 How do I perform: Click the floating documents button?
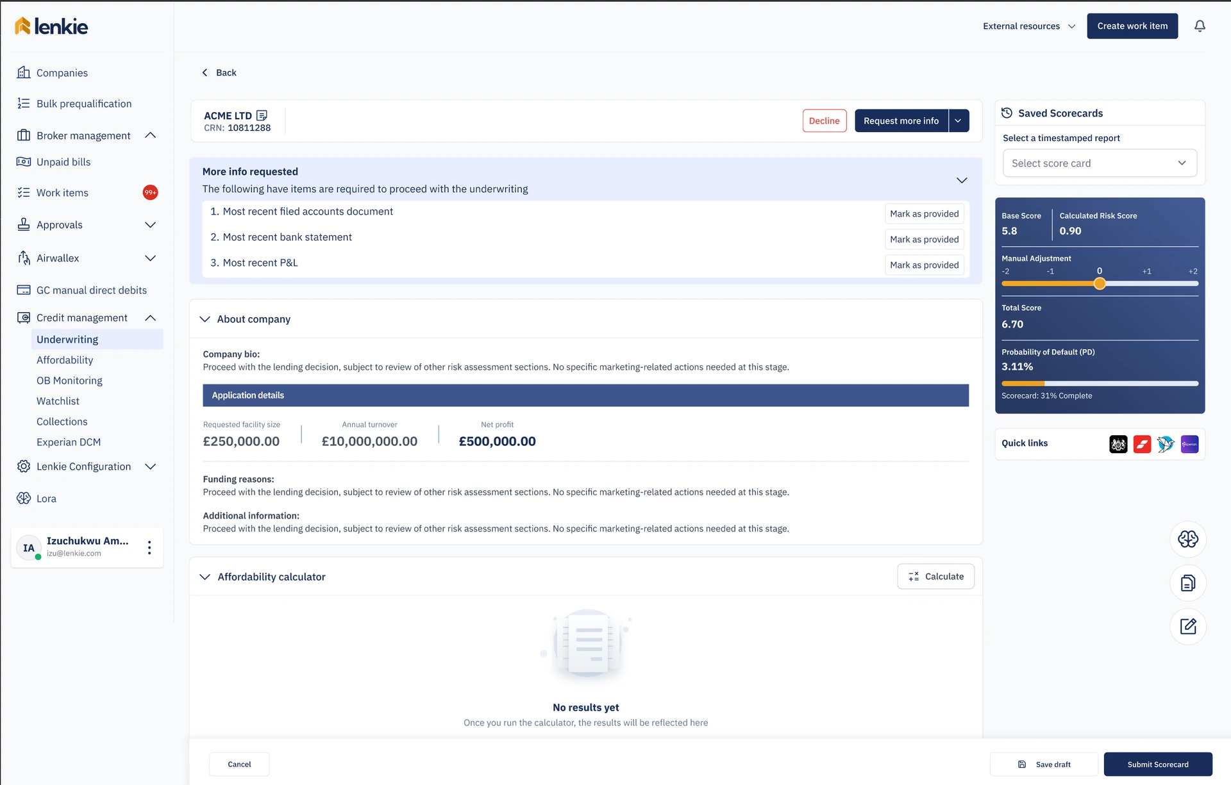(x=1188, y=583)
